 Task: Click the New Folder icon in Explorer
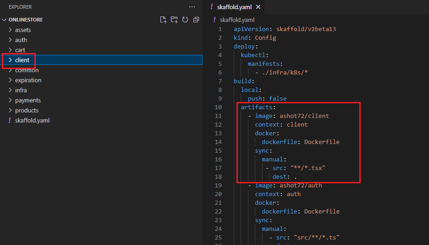click(x=174, y=20)
